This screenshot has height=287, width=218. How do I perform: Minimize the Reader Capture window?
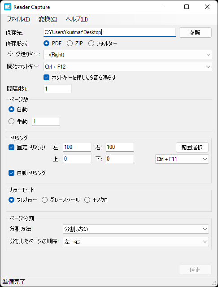166,7
